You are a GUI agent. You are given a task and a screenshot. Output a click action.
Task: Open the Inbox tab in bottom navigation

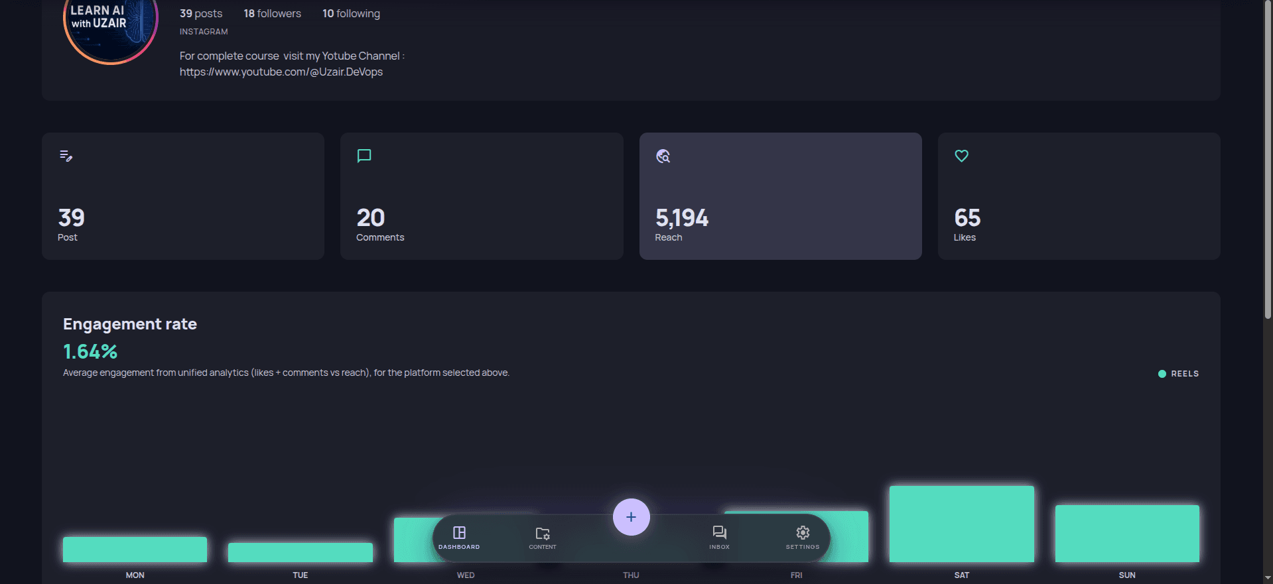pyautogui.click(x=719, y=538)
